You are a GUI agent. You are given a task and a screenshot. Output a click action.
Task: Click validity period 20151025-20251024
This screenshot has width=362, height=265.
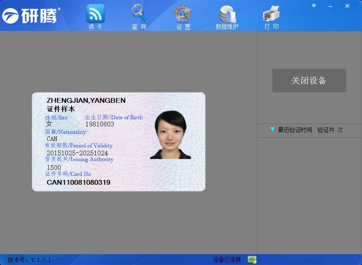[x=77, y=153]
